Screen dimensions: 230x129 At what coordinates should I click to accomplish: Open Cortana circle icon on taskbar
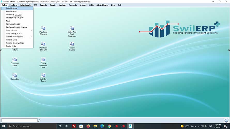tap(60, 126)
